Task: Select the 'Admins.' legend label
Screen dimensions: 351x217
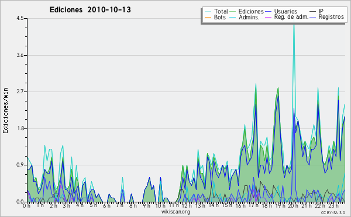Action: point(249,17)
